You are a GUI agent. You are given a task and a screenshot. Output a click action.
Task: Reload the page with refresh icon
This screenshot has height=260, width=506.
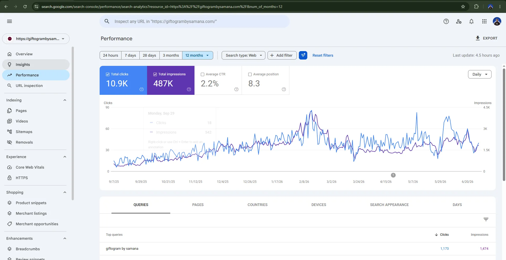(x=25, y=7)
